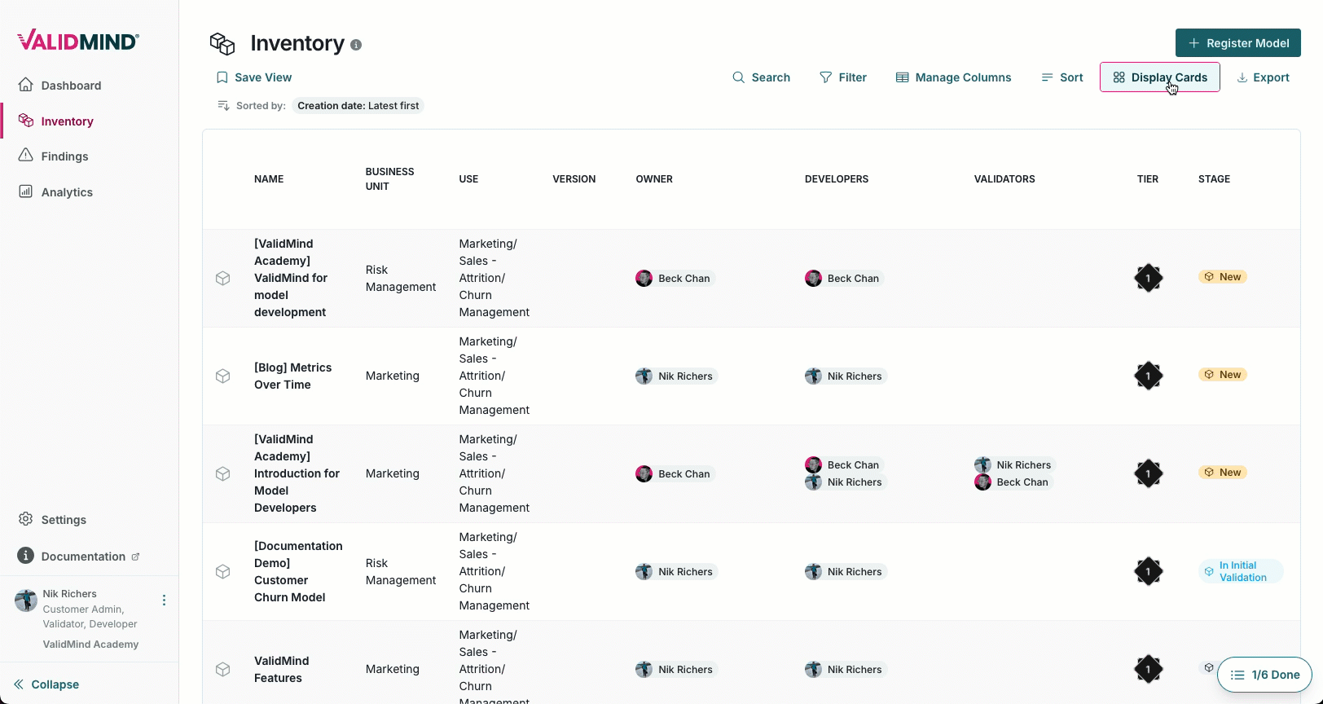Open the Dashboard page from sidebar

[x=59, y=85]
